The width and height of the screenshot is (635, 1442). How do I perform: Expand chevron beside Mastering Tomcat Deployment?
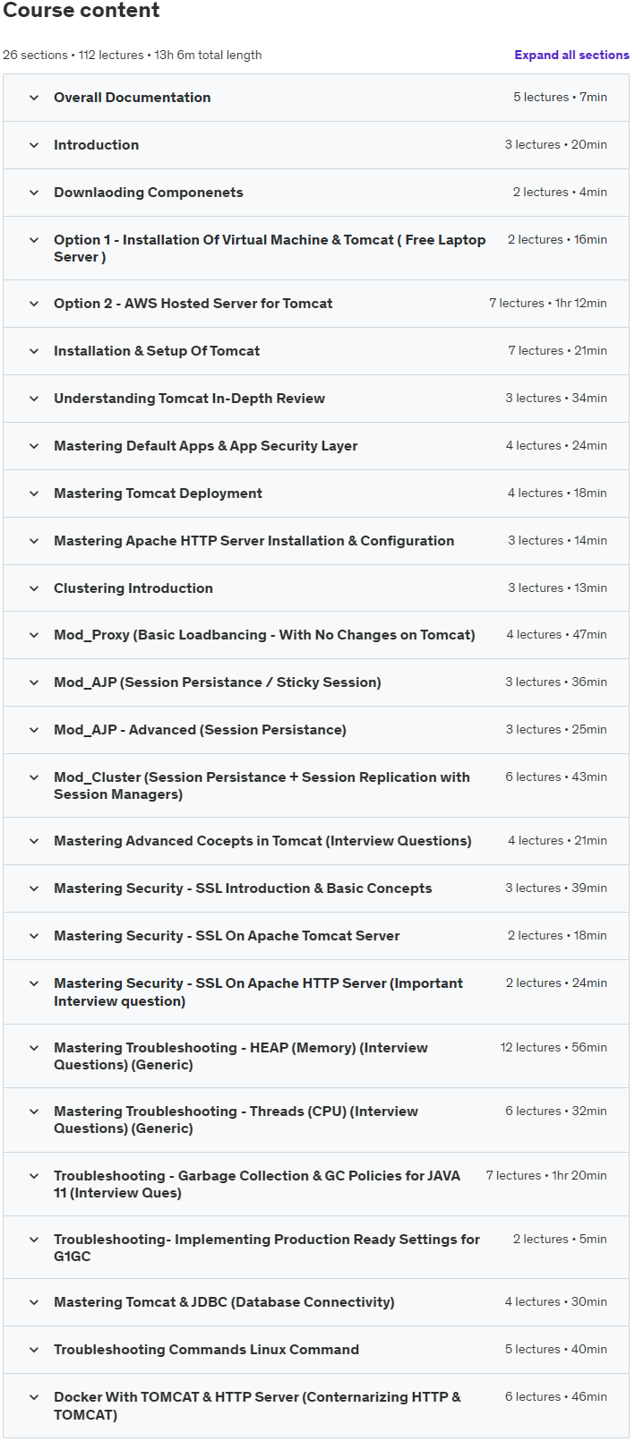coord(34,494)
